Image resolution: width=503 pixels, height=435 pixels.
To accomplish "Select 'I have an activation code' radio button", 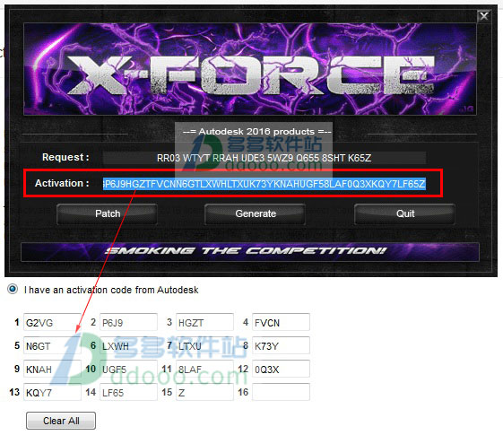I will [x=13, y=289].
